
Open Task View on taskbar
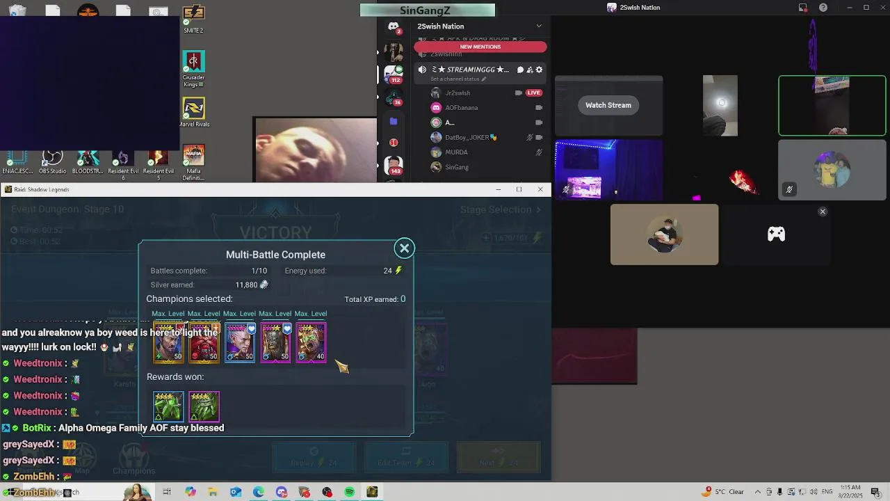click(167, 492)
